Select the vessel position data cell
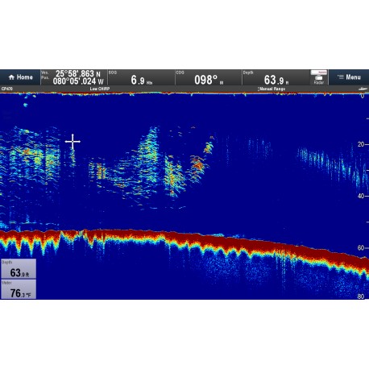 (74, 77)
